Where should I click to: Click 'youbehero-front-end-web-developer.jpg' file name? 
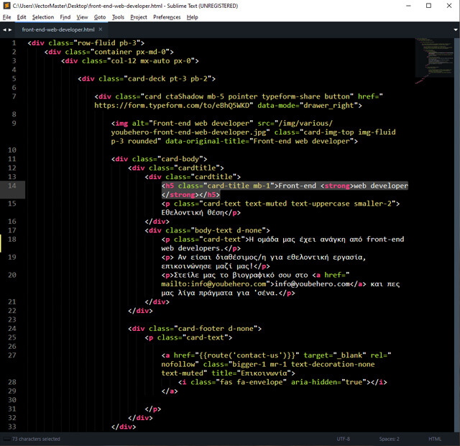(188, 132)
